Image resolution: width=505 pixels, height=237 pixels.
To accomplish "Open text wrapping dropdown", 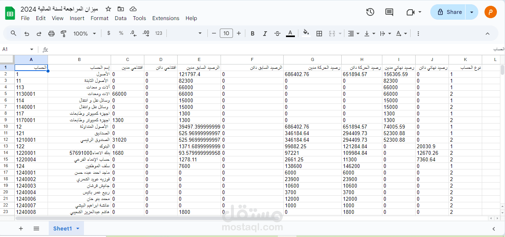I will [385, 34].
